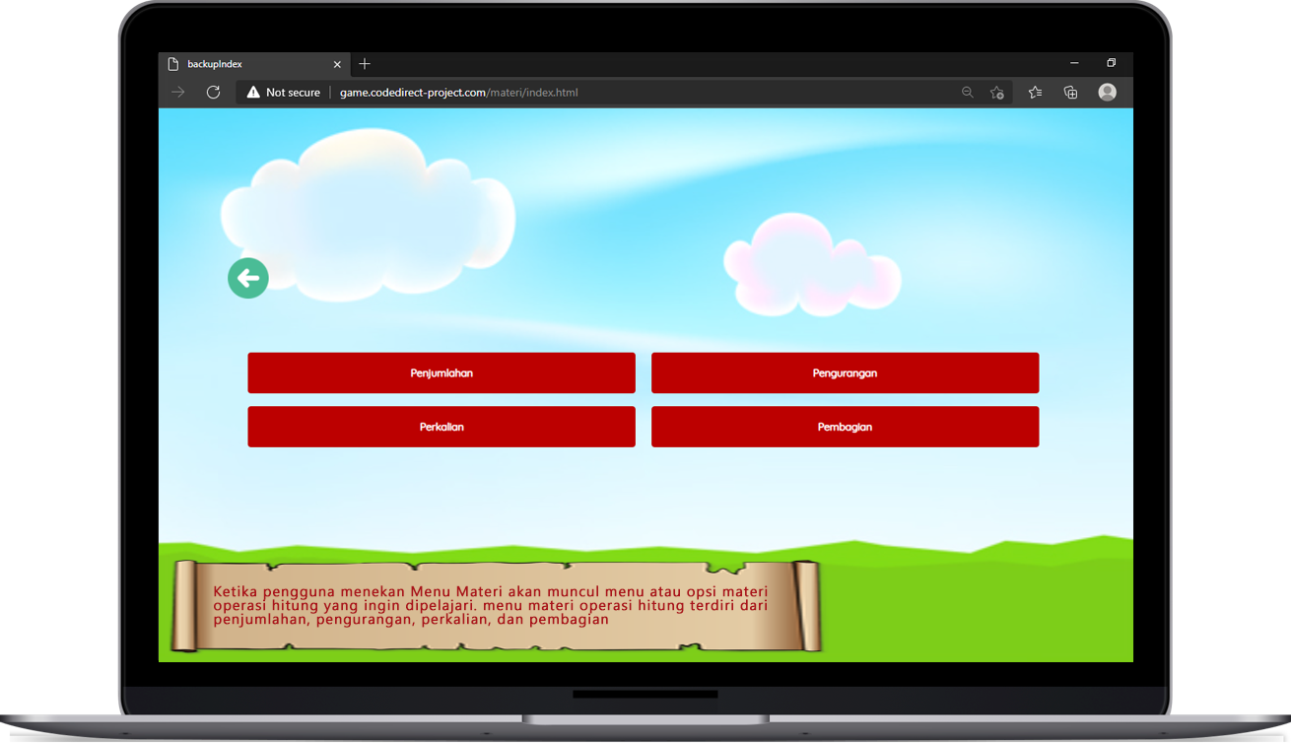The height and width of the screenshot is (743, 1291).
Task: Open the favorites list icon
Action: pyautogui.click(x=1035, y=93)
